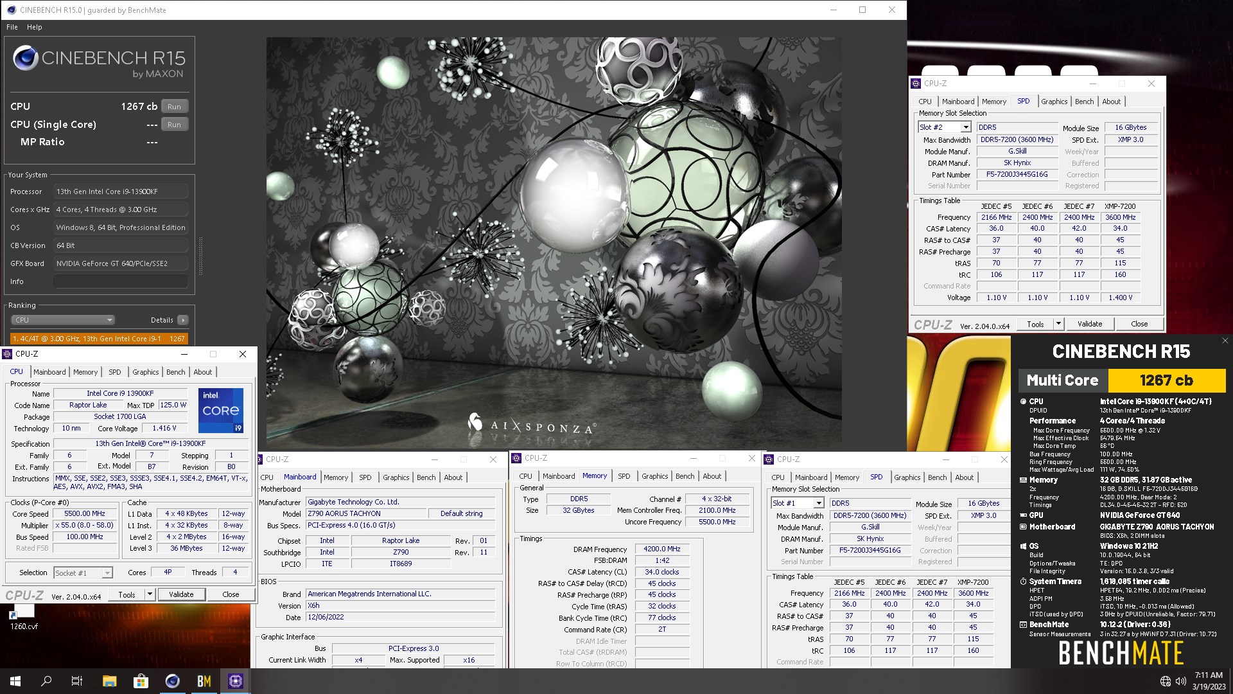Open CPU tab in Slot #2 SPD window
The image size is (1233, 694).
tap(925, 102)
